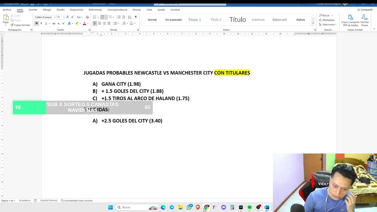Image resolution: width=377 pixels, height=212 pixels.
Task: Open Párrafo dialog launcher
Action: [x=138, y=30]
